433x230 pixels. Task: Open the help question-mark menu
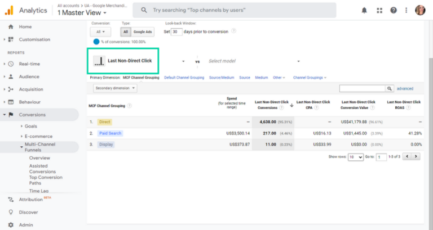click(393, 11)
